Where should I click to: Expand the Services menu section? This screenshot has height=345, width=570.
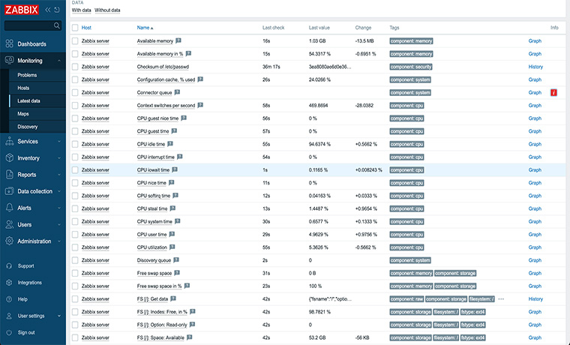pyautogui.click(x=31, y=142)
